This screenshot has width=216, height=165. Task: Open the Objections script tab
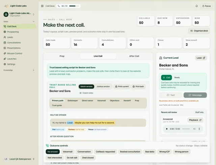tap(115, 101)
